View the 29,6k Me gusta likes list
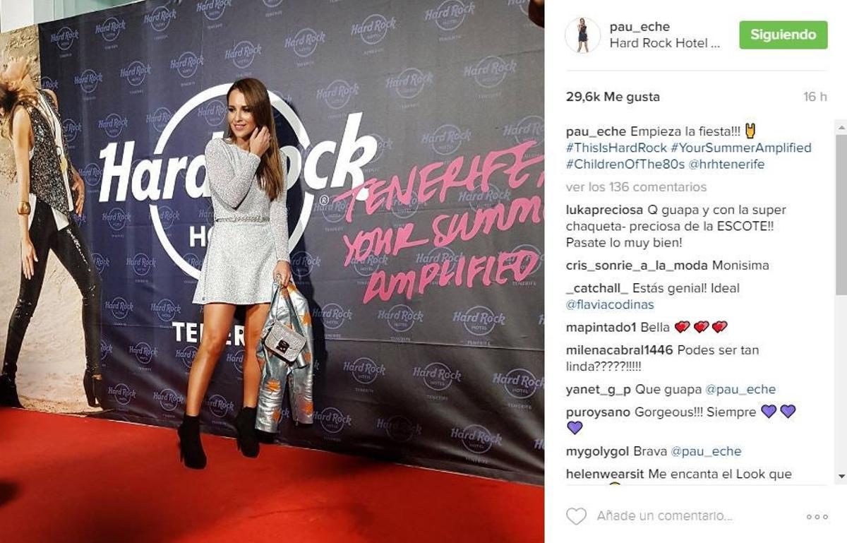 613,97
